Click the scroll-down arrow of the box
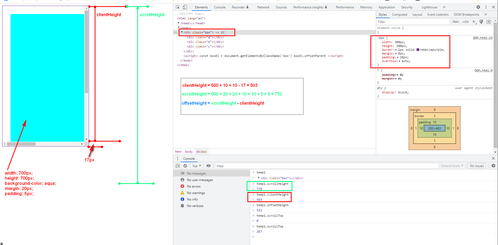 point(86,139)
